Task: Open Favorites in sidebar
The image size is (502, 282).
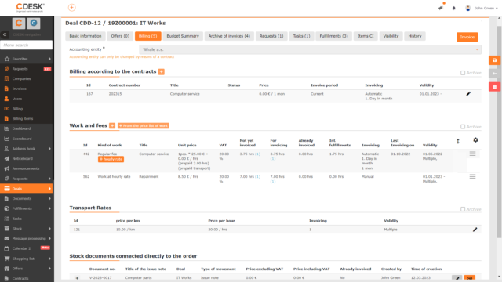Action: point(20,59)
